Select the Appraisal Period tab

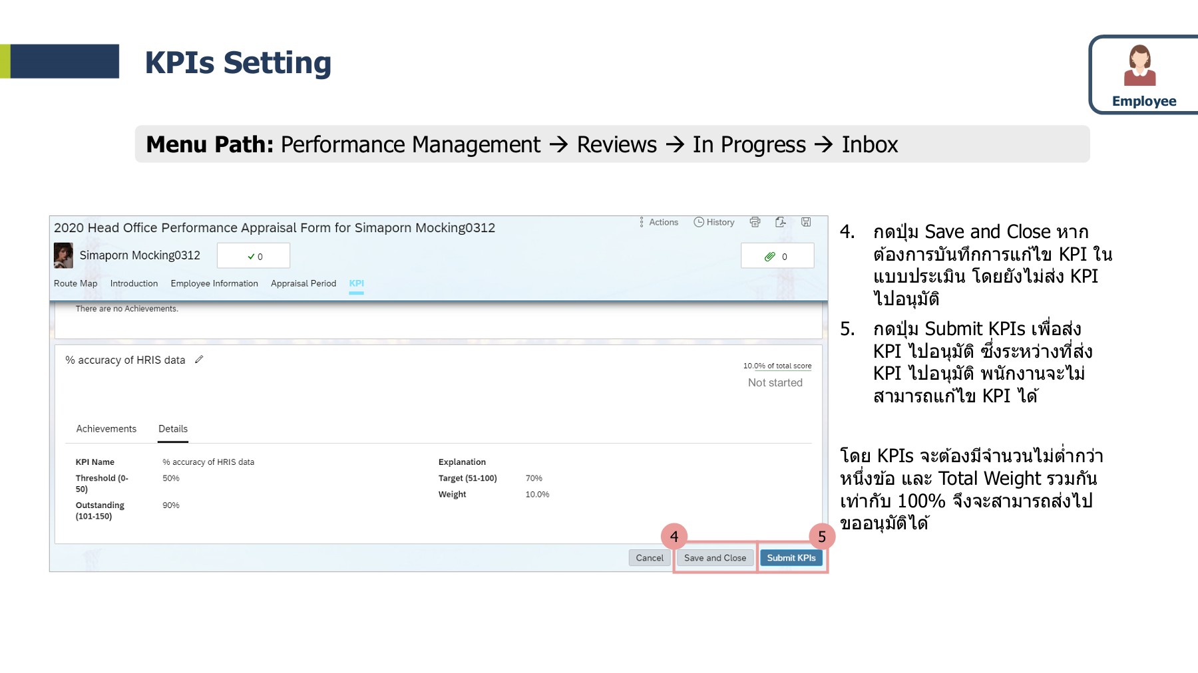click(303, 283)
